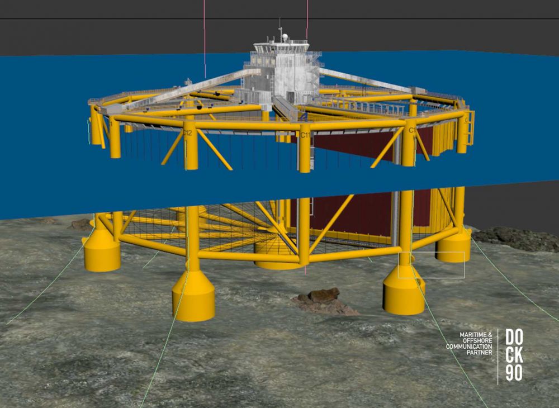Image resolution: width=559 pixels, height=408 pixels.
Task: Click the DOCK 90 logo
Action: (514, 355)
